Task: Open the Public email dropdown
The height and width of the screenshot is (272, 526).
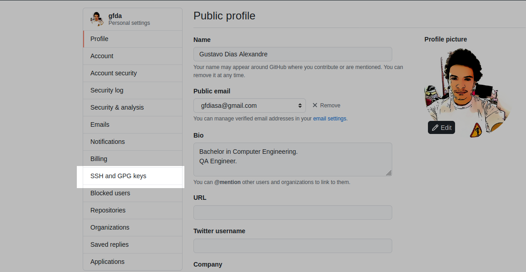Action: (249, 106)
